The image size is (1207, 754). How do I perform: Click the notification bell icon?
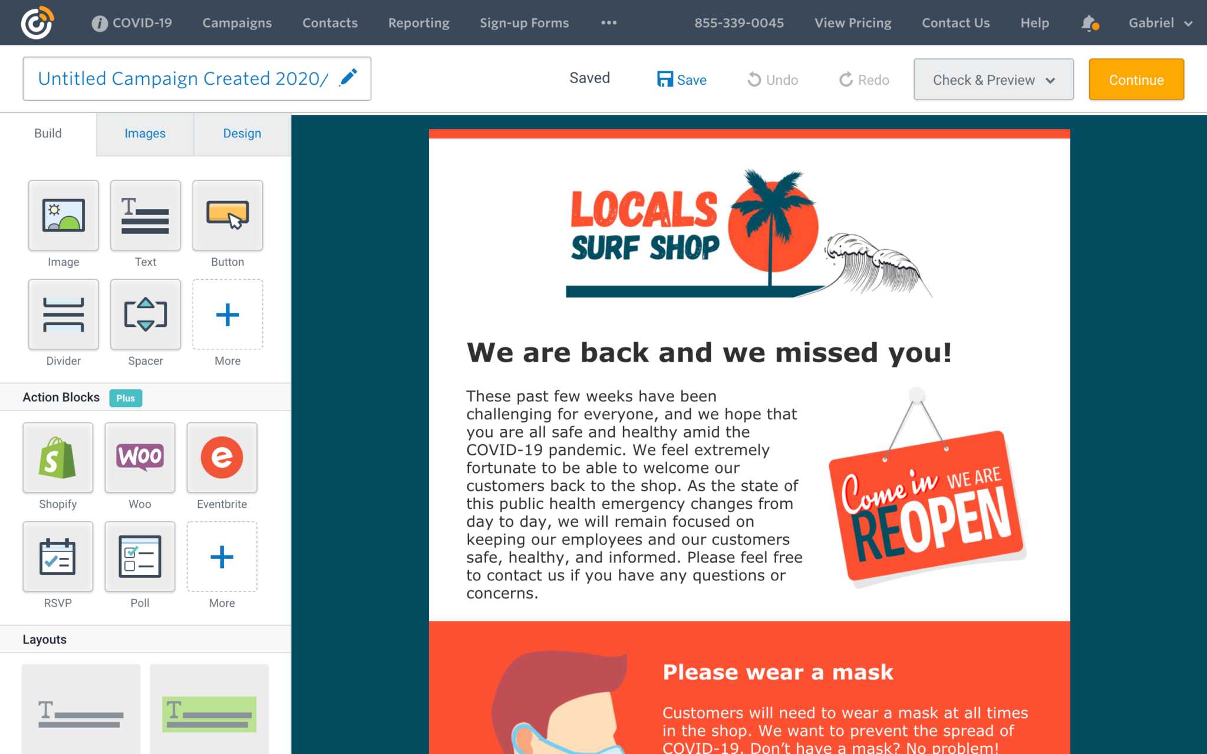pos(1088,22)
